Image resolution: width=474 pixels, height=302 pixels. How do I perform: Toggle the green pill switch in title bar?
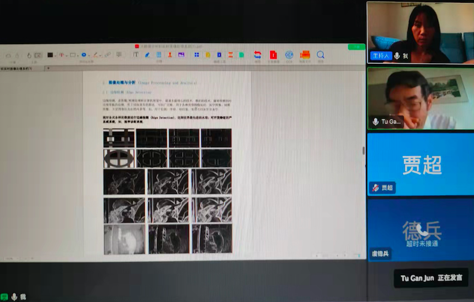pyautogui.click(x=356, y=47)
